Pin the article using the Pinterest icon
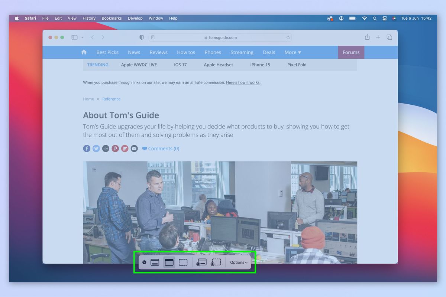Image resolution: width=446 pixels, height=297 pixels. point(115,148)
